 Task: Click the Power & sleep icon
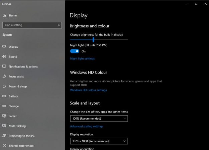[x=4, y=86]
